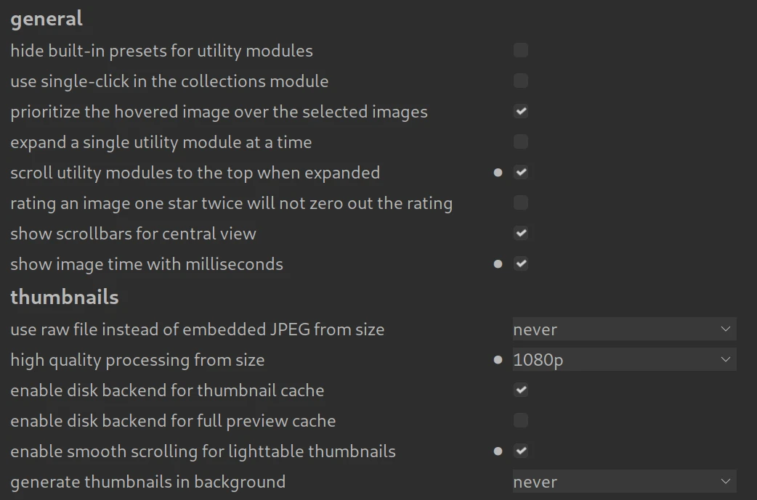Enable expand a single utility module at a time
Image resolution: width=757 pixels, height=500 pixels.
pos(520,142)
